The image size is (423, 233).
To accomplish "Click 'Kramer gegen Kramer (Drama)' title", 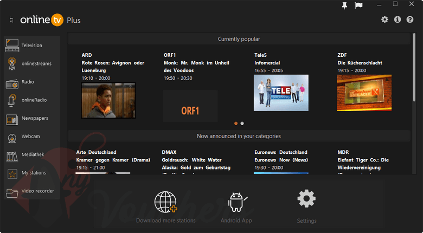I will tap(113, 160).
